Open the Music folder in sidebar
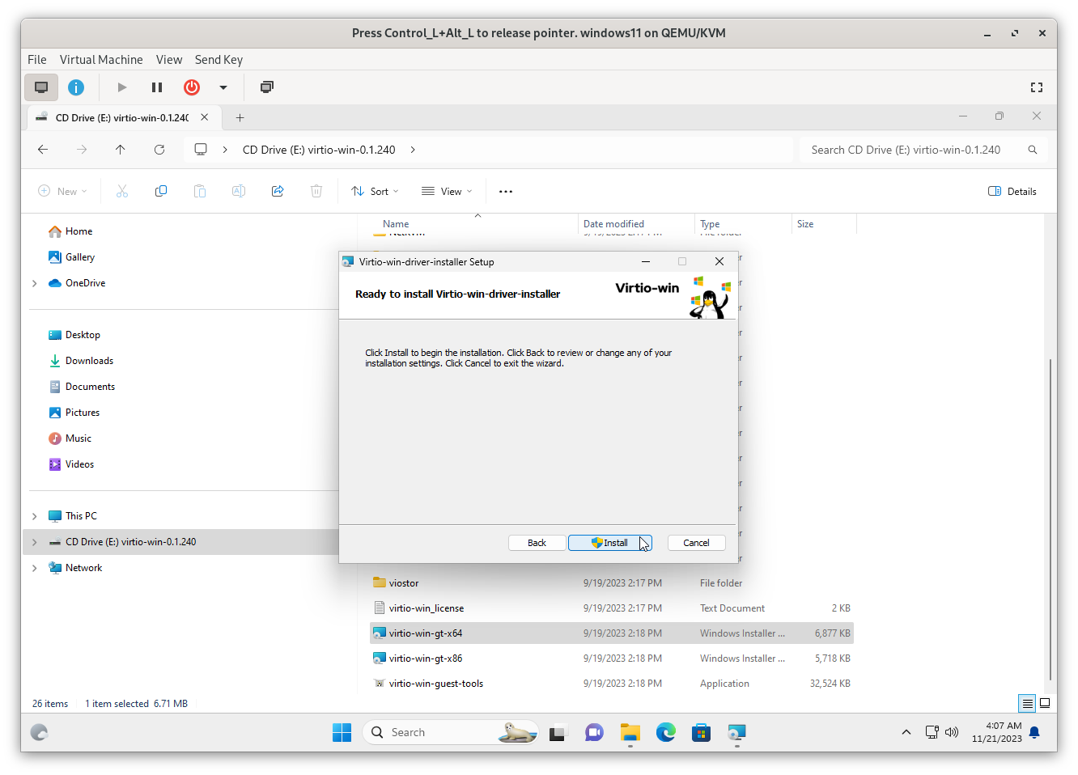This screenshot has width=1078, height=775. point(79,438)
